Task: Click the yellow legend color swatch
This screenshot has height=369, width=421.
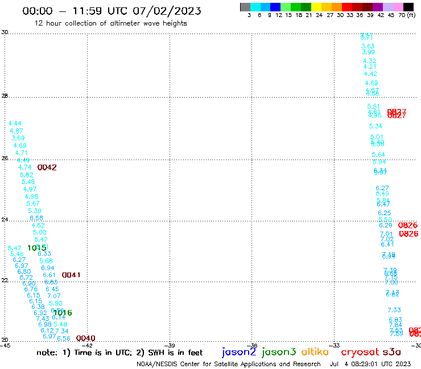Action: [316, 7]
